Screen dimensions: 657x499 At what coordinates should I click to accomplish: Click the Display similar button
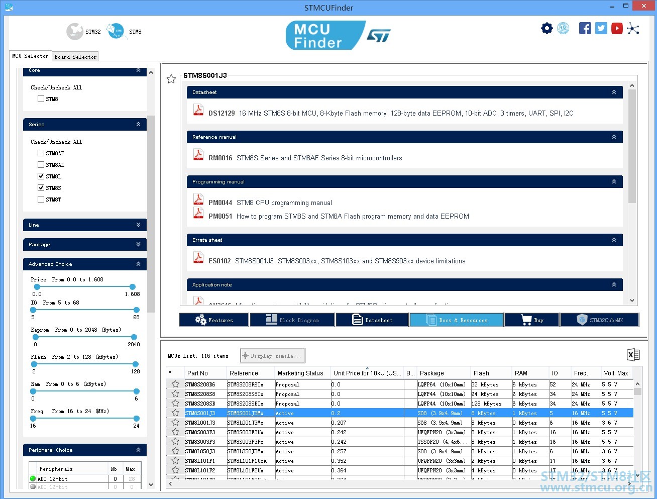[x=273, y=356]
